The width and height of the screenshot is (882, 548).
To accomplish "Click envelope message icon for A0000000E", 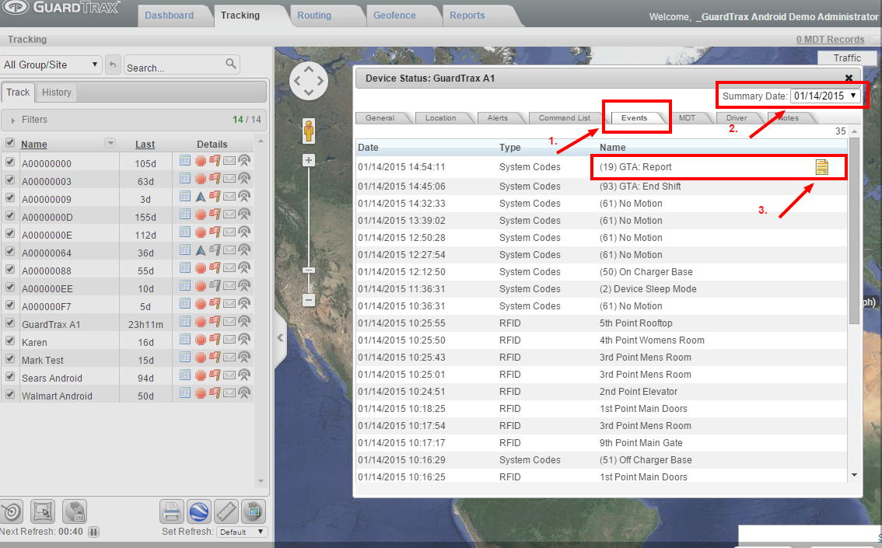I will click(x=229, y=232).
